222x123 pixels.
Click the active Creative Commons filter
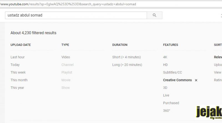pyautogui.click(x=177, y=80)
